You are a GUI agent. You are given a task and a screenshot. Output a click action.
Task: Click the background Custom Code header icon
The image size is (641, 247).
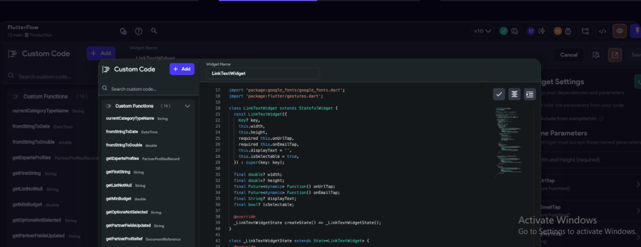point(13,54)
